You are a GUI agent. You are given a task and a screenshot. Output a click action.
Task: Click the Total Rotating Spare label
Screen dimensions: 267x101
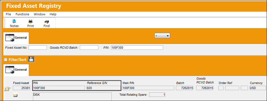133,95
